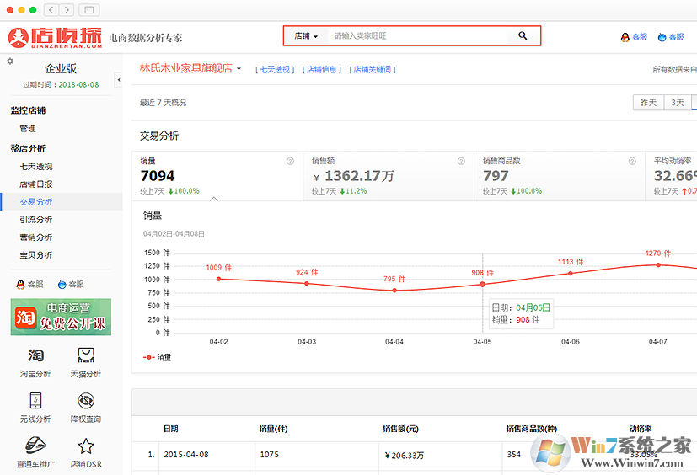Select the 3天 time range button
The image size is (697, 475).
pyautogui.click(x=677, y=103)
